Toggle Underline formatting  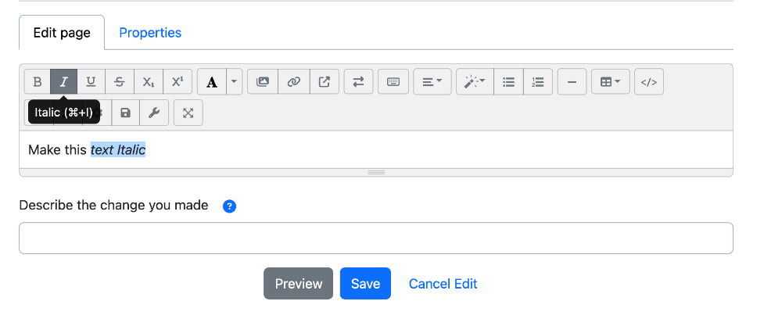(91, 82)
